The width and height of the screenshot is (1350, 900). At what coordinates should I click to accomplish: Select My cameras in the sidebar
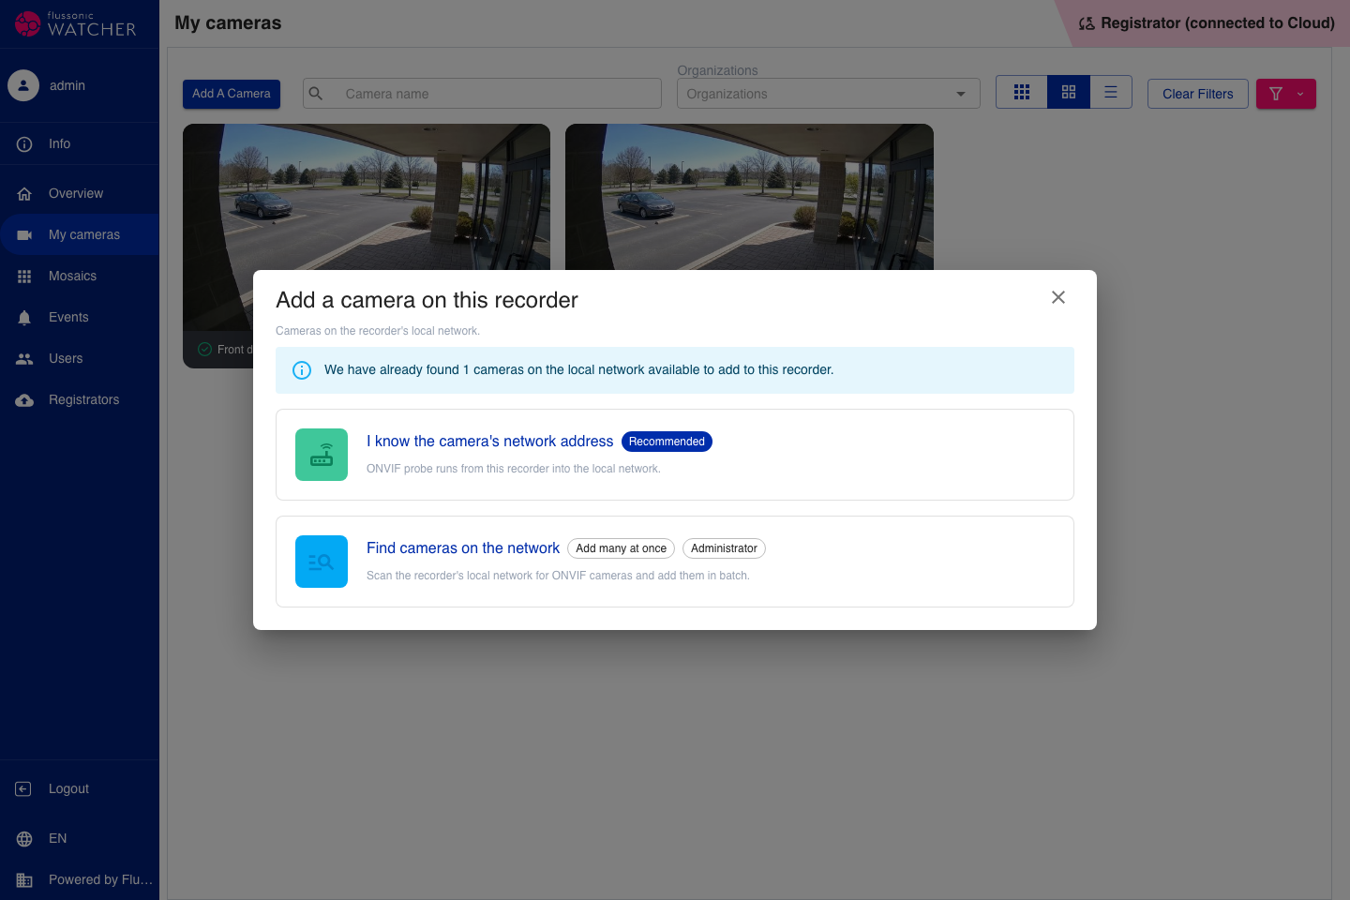[80, 234]
